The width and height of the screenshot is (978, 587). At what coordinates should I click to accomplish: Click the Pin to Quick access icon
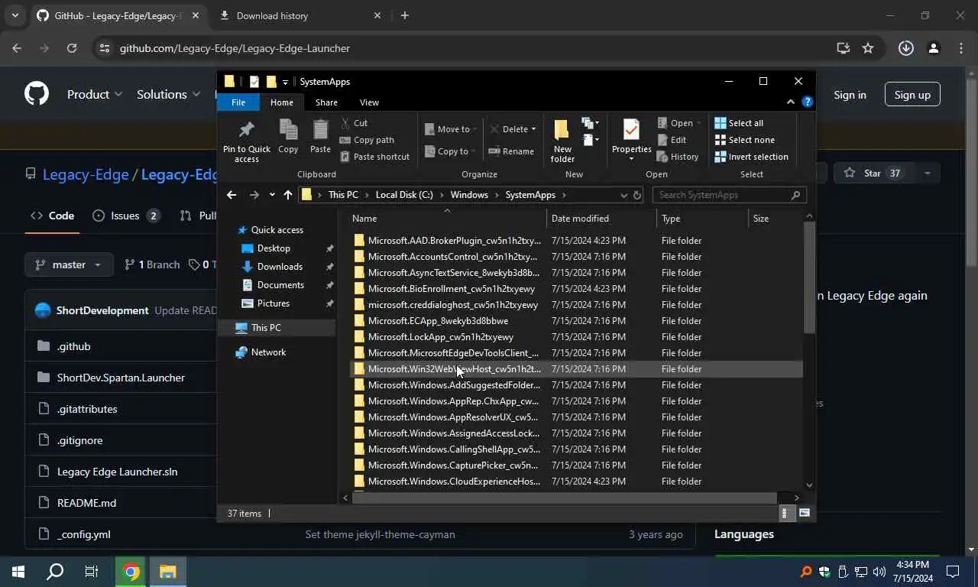[246, 130]
